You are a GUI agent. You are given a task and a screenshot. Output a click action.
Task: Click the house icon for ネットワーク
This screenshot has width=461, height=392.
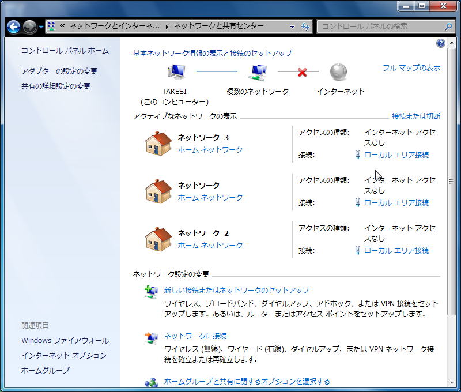[x=158, y=191]
